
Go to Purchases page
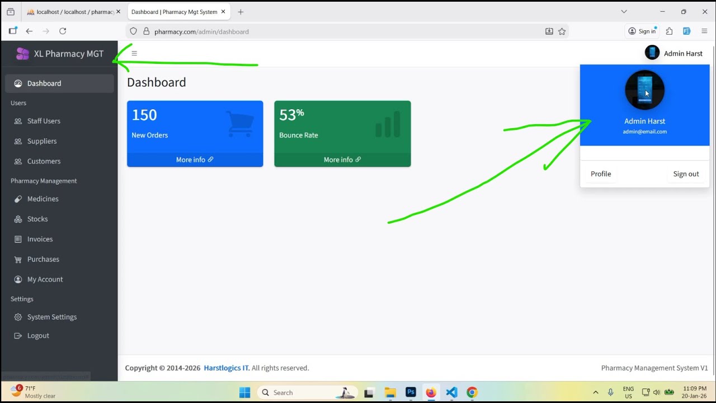point(59,259)
